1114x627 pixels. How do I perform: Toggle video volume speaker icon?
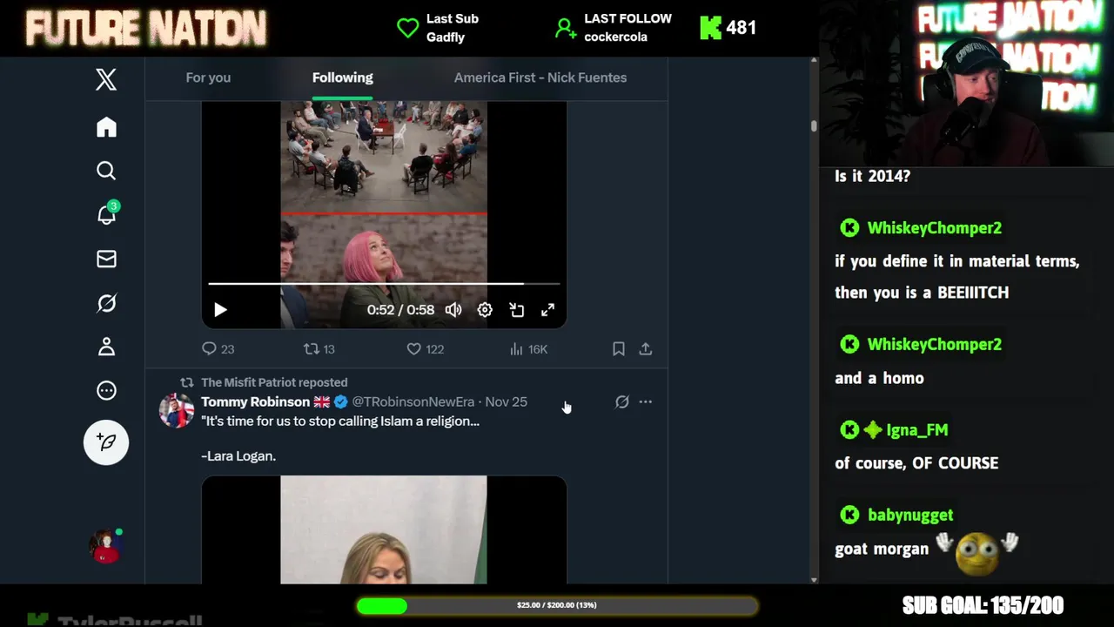pyautogui.click(x=453, y=310)
